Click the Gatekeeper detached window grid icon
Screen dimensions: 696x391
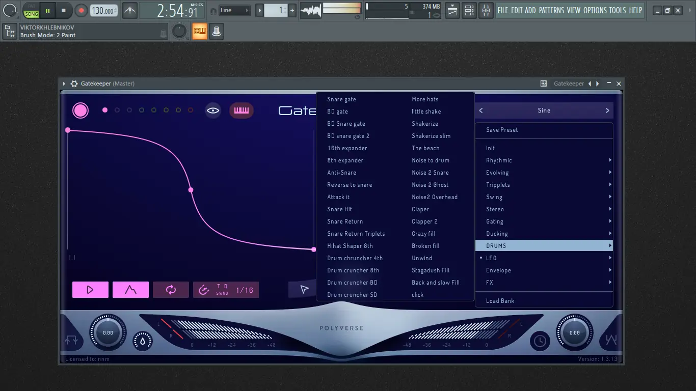pyautogui.click(x=544, y=83)
